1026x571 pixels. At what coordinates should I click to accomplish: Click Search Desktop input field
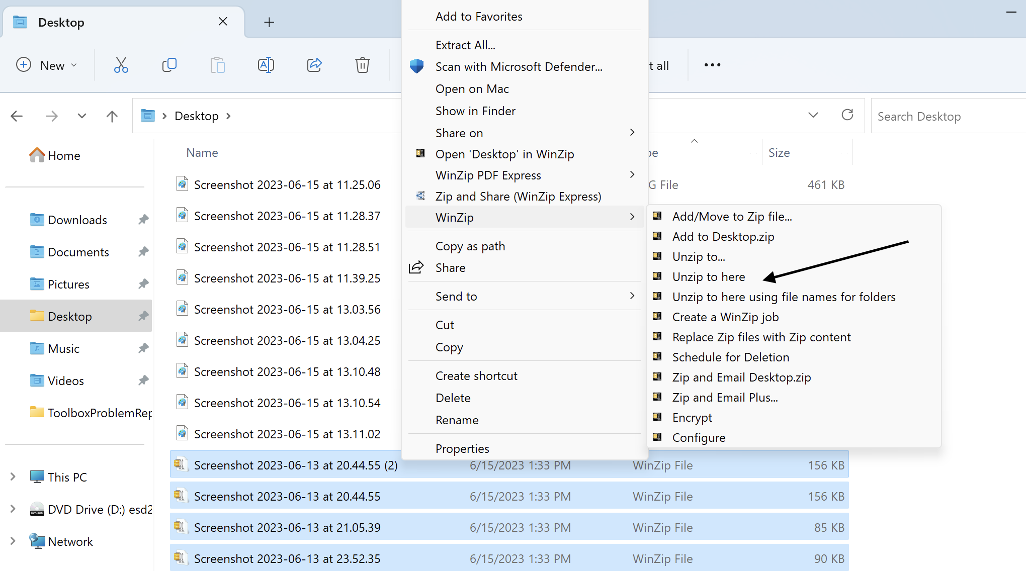pos(949,115)
